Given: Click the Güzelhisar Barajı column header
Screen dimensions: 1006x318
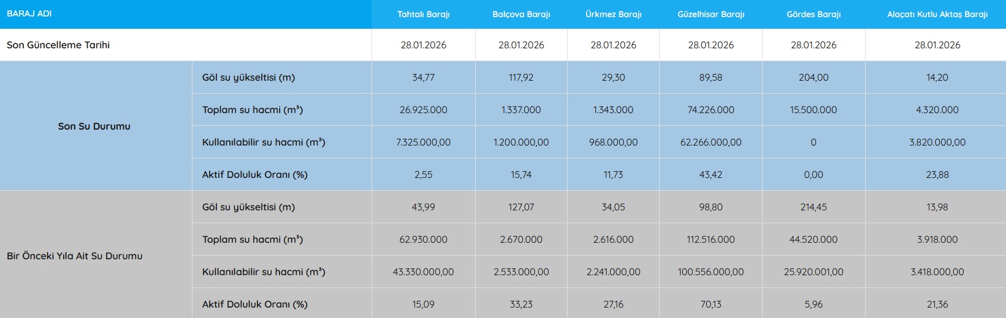Looking at the screenshot, I should tap(711, 14).
